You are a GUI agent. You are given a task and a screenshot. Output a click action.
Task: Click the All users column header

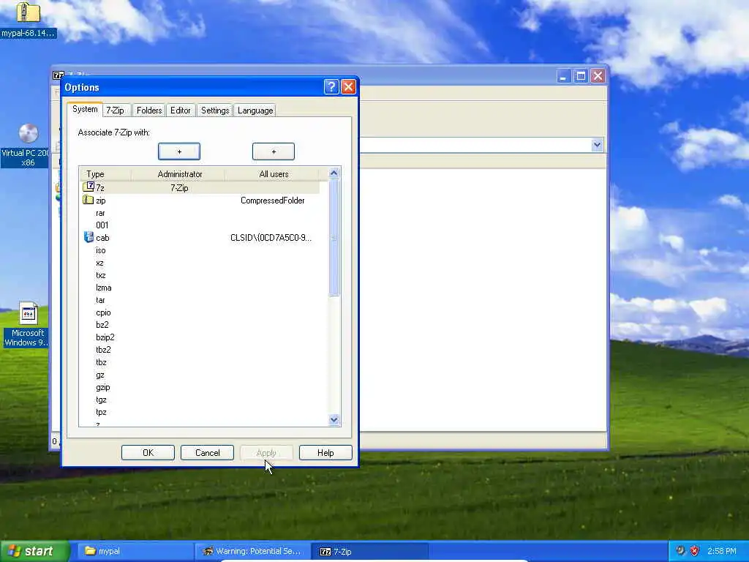[274, 174]
